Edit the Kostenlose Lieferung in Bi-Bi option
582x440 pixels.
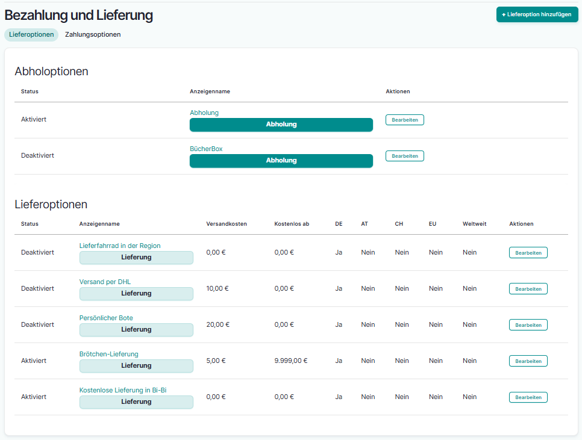pos(528,397)
